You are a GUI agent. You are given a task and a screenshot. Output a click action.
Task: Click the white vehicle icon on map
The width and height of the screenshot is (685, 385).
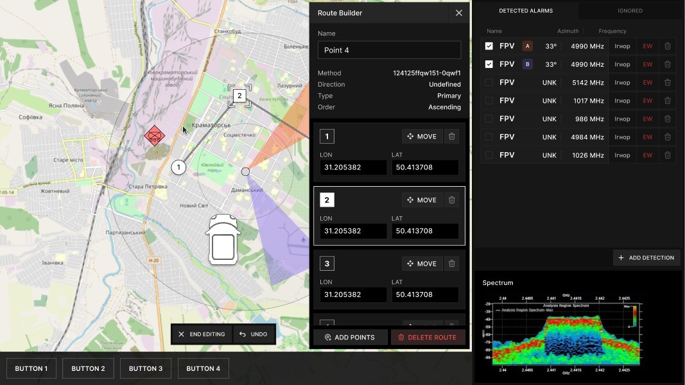pos(223,240)
